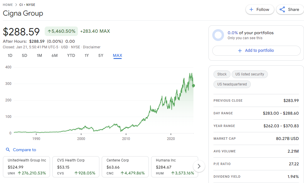The width and height of the screenshot is (304, 183).
Task: Open CVS Health Corp comparison card
Action: pyautogui.click(x=76, y=167)
